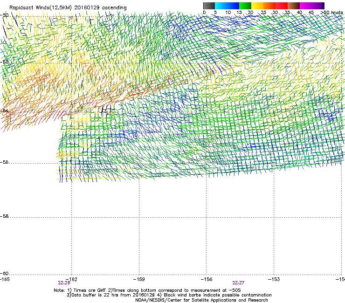345x303 pixels.
Task: Click the cyan 5–10 knots legend color
Action: point(221,6)
